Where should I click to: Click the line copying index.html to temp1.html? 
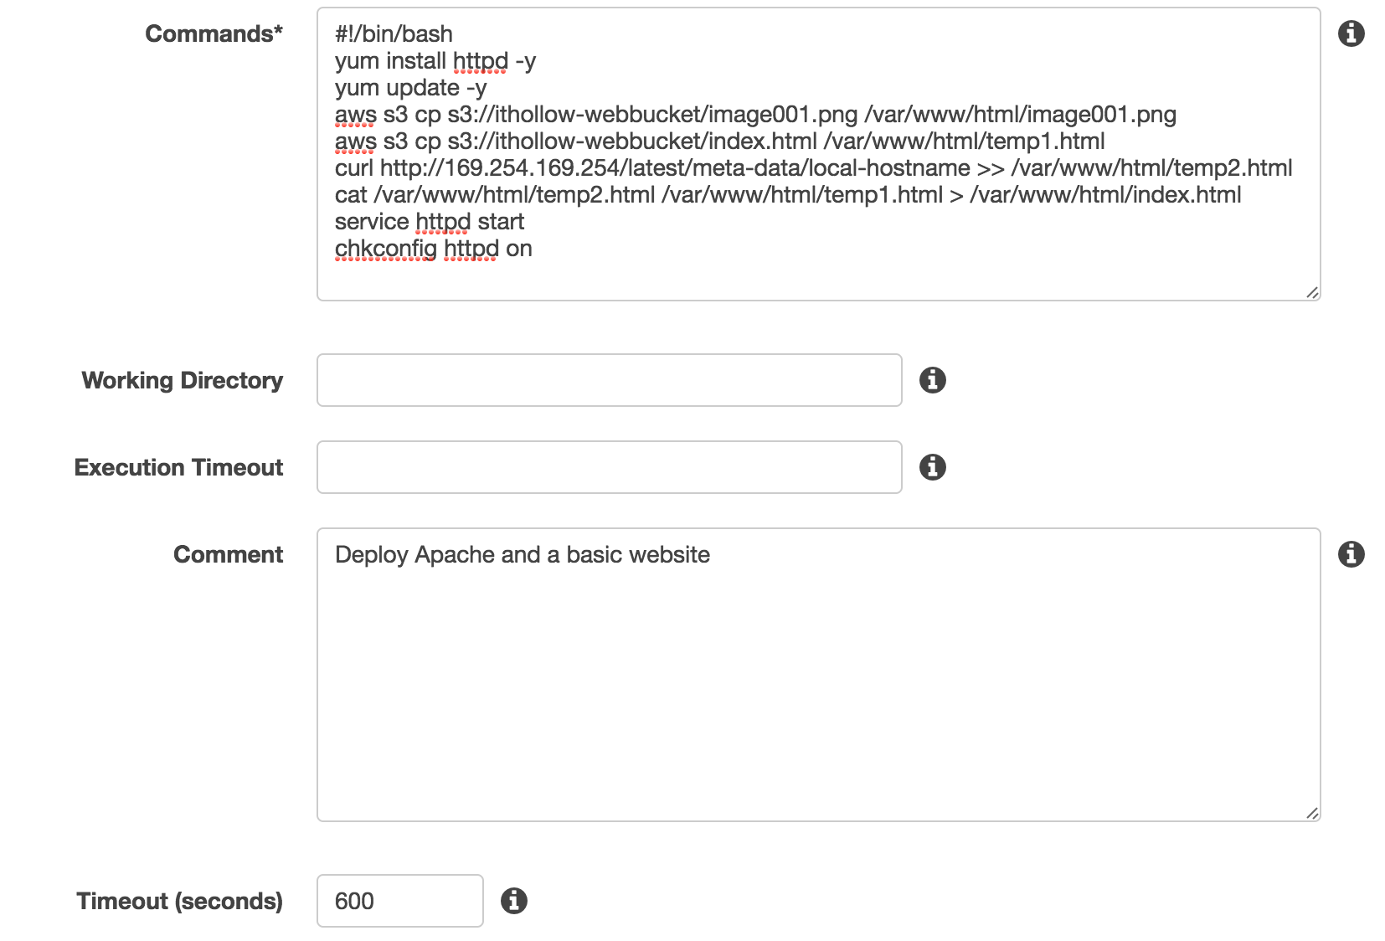[x=719, y=141]
